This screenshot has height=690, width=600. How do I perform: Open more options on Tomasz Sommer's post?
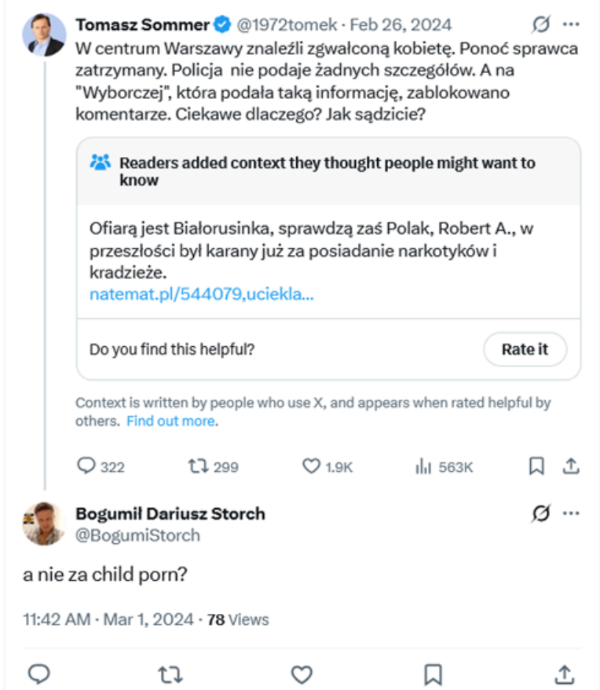coord(571,25)
